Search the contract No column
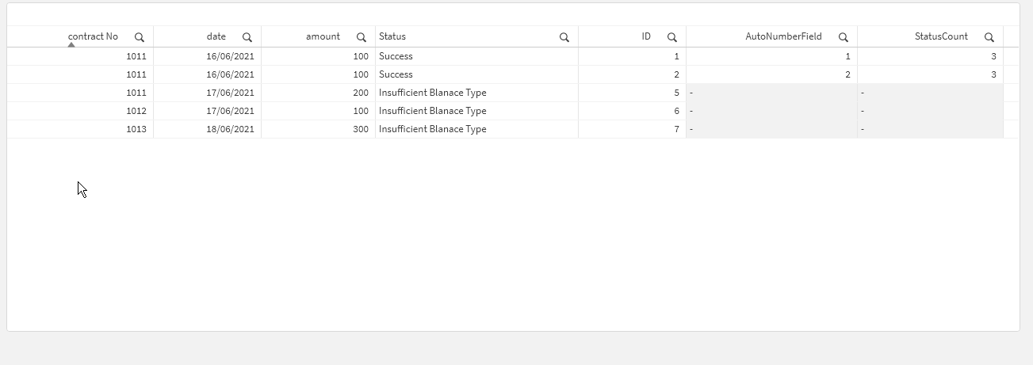This screenshot has width=1033, height=365. click(x=140, y=37)
